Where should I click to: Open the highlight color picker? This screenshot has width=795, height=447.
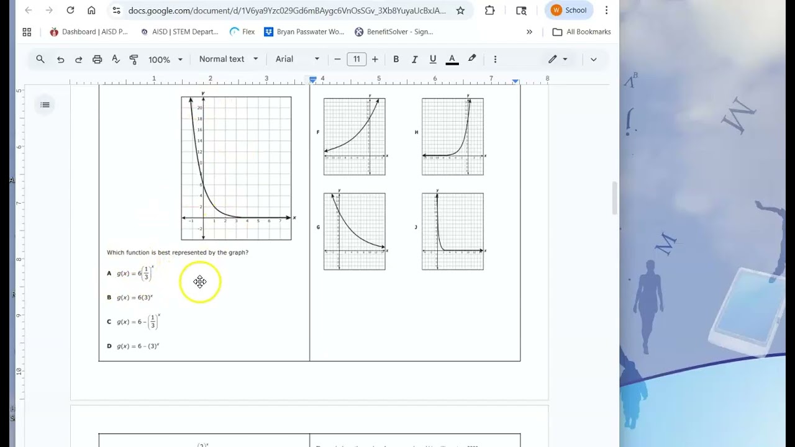(x=472, y=59)
